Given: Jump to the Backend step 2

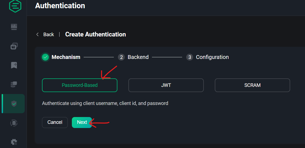Looking at the screenshot, I should (x=133, y=57).
